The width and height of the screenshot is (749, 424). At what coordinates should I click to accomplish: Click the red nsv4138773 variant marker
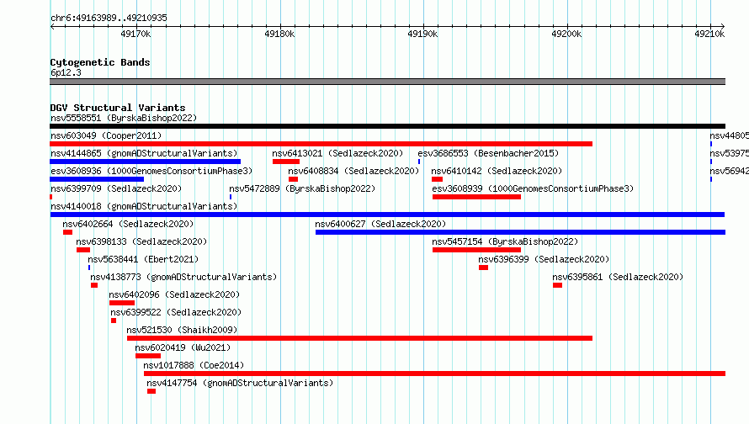(x=94, y=285)
